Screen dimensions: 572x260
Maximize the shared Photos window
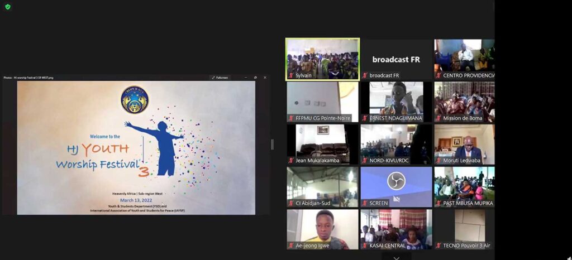(255, 78)
